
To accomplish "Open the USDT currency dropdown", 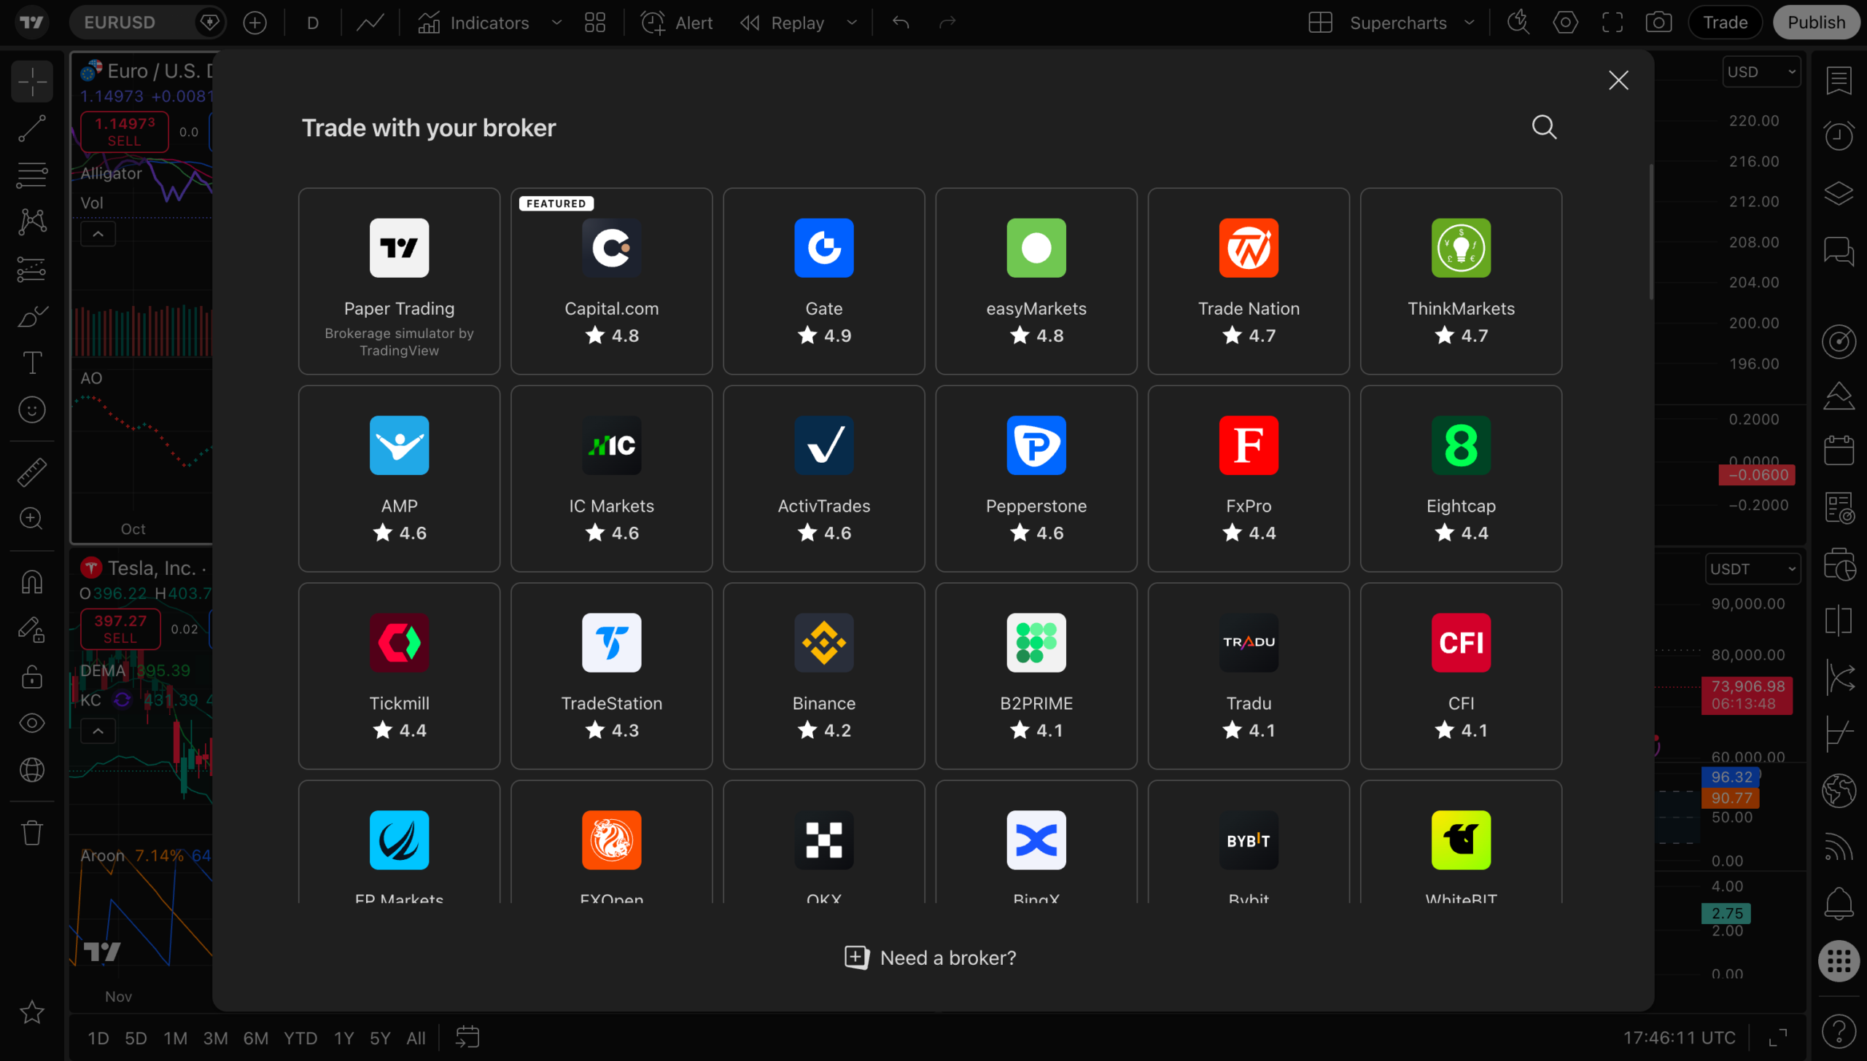I will (x=1753, y=569).
